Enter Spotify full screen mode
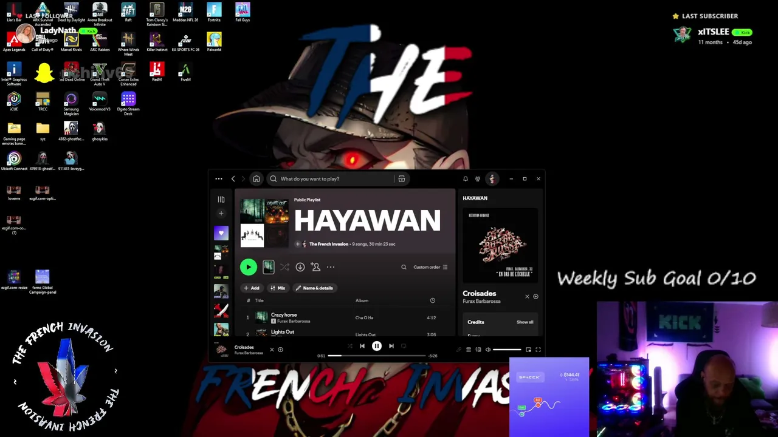The height and width of the screenshot is (437, 778). pyautogui.click(x=538, y=350)
